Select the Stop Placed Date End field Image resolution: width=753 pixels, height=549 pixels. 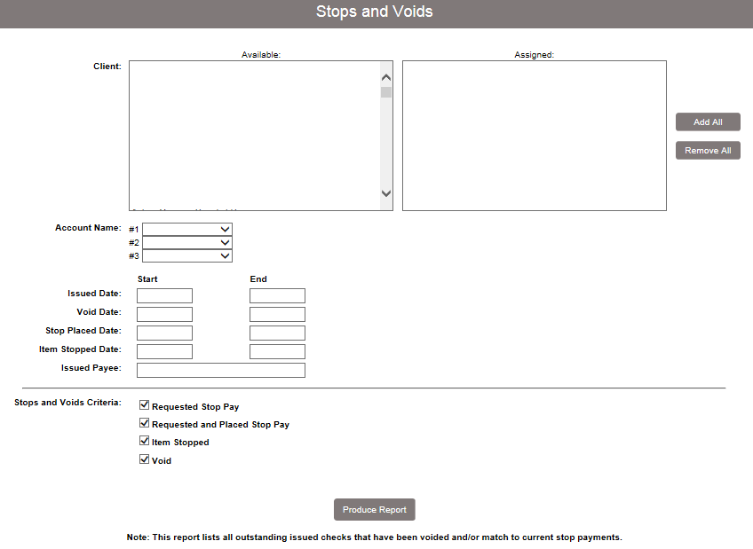click(278, 333)
